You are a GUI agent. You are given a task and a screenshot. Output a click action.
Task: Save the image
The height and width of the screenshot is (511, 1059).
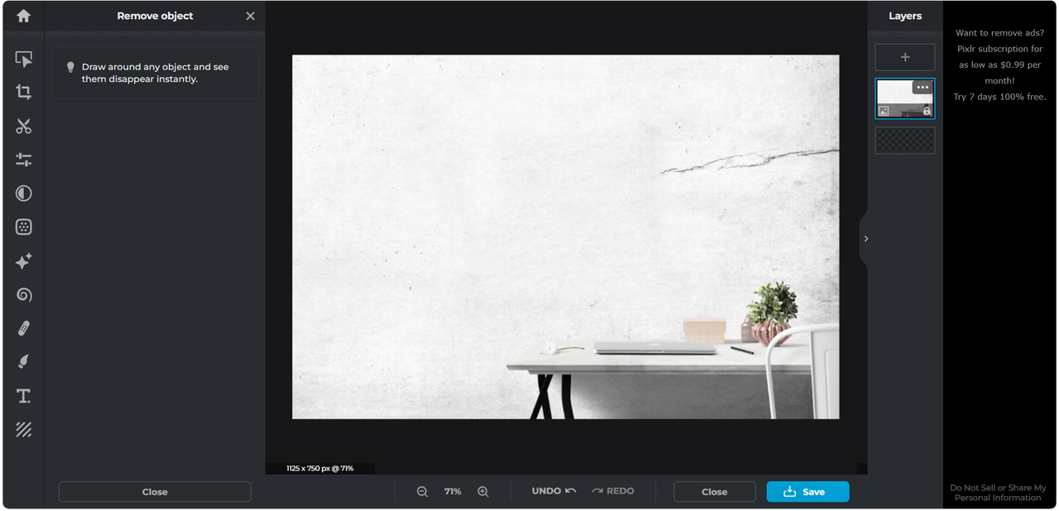(807, 492)
